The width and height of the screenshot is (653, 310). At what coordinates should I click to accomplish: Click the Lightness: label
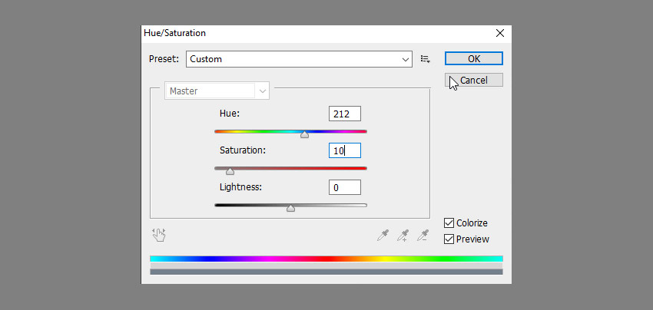click(240, 187)
